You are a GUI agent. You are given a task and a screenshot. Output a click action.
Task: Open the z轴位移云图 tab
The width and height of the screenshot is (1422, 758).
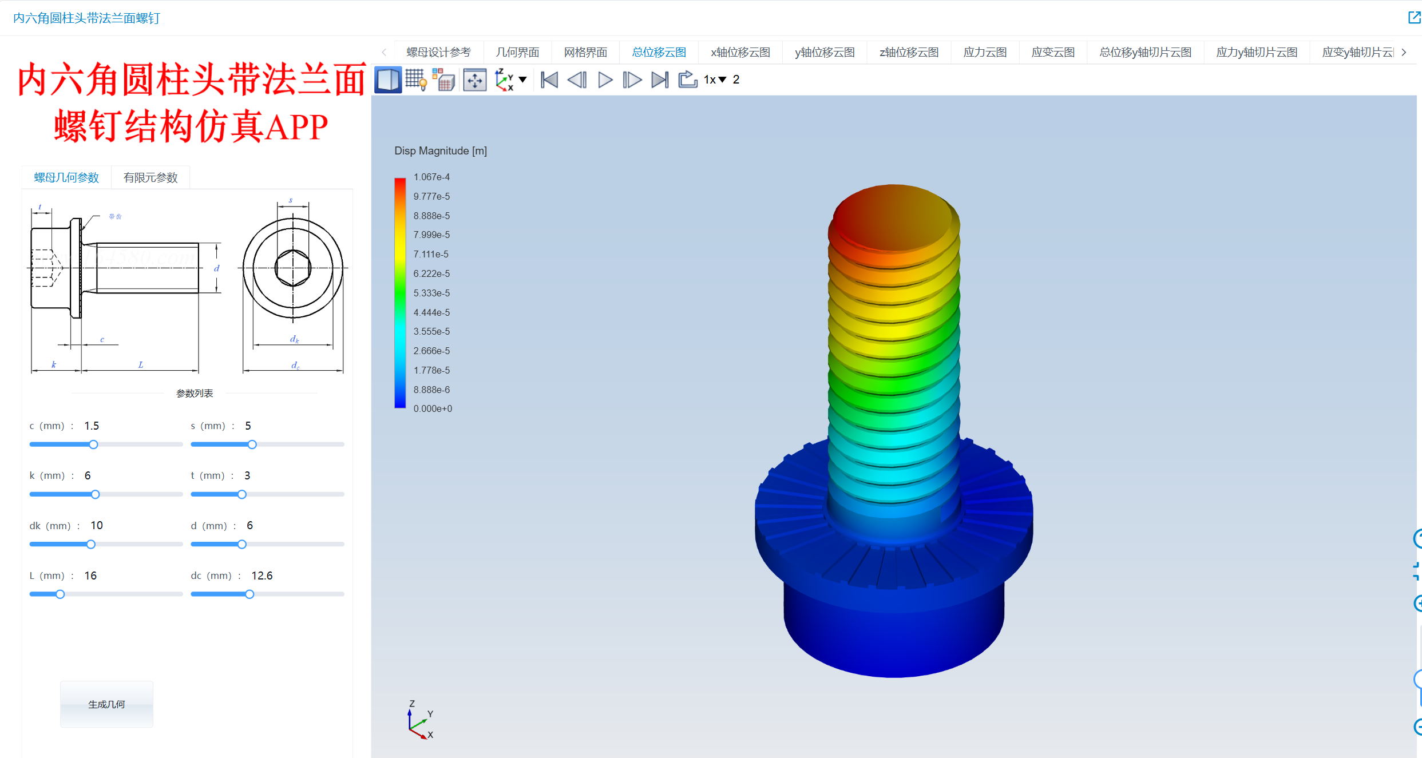(909, 52)
